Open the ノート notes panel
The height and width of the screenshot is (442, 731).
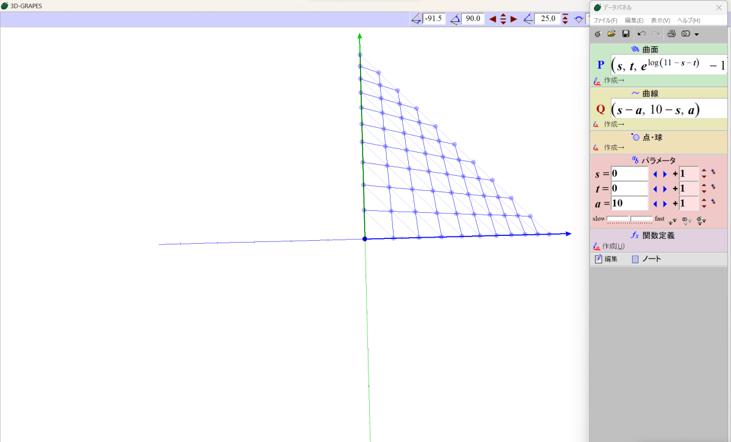pyautogui.click(x=646, y=259)
